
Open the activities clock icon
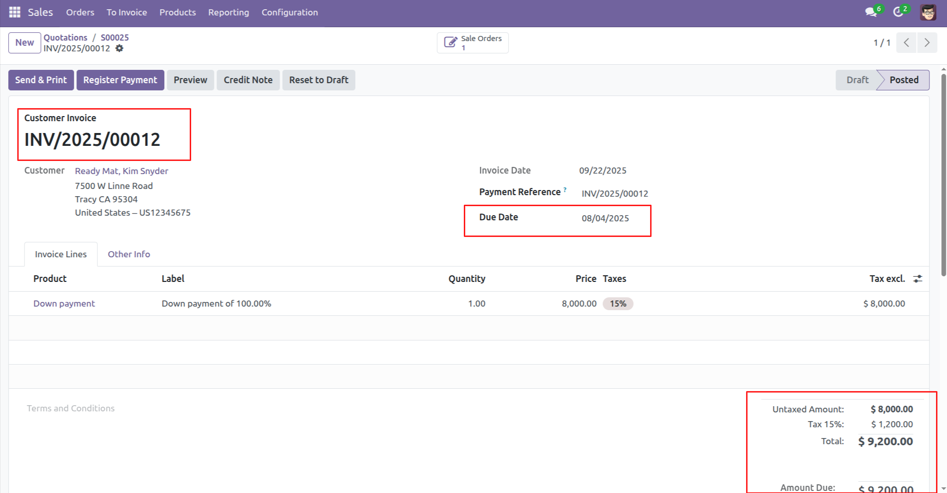(x=898, y=12)
